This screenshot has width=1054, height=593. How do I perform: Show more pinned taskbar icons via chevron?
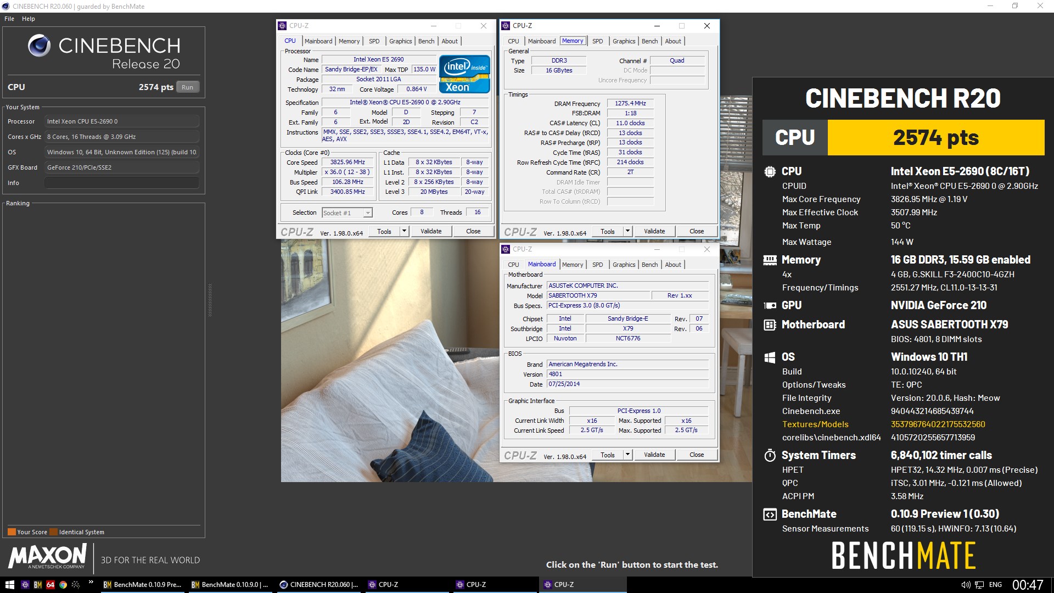[x=91, y=582]
